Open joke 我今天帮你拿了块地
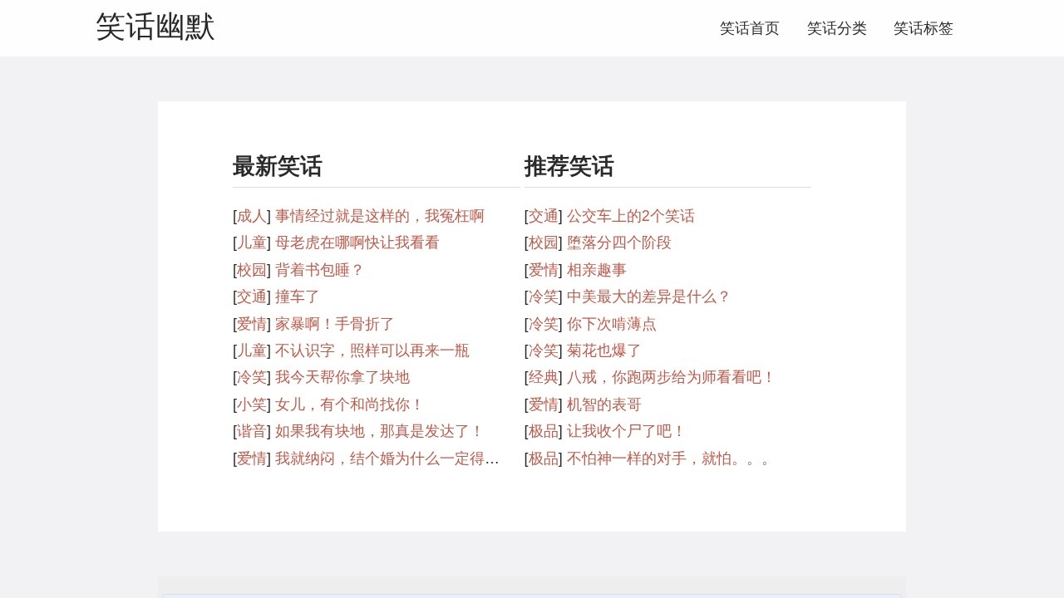 (x=342, y=377)
